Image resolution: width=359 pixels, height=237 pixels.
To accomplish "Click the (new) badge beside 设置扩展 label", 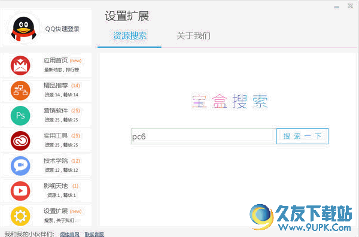I will (x=76, y=211).
